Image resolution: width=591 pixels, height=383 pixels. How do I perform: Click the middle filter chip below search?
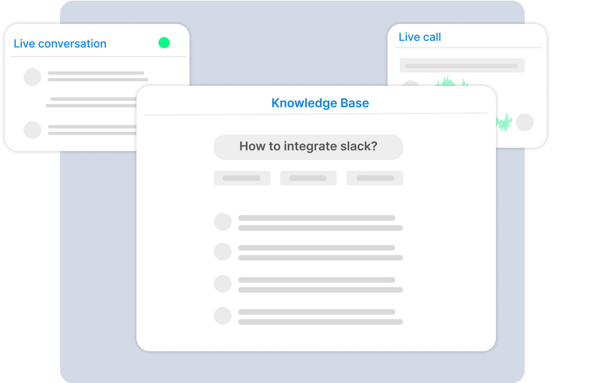(308, 178)
